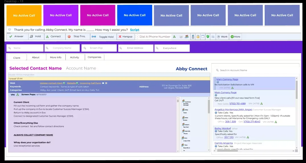The width and height of the screenshot is (306, 163).
Task: Select the magenta No Active Call tile
Action: point(97,15)
